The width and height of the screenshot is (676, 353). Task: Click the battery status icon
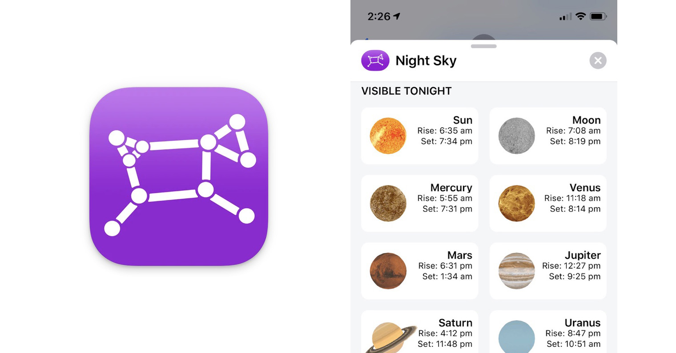pos(598,16)
